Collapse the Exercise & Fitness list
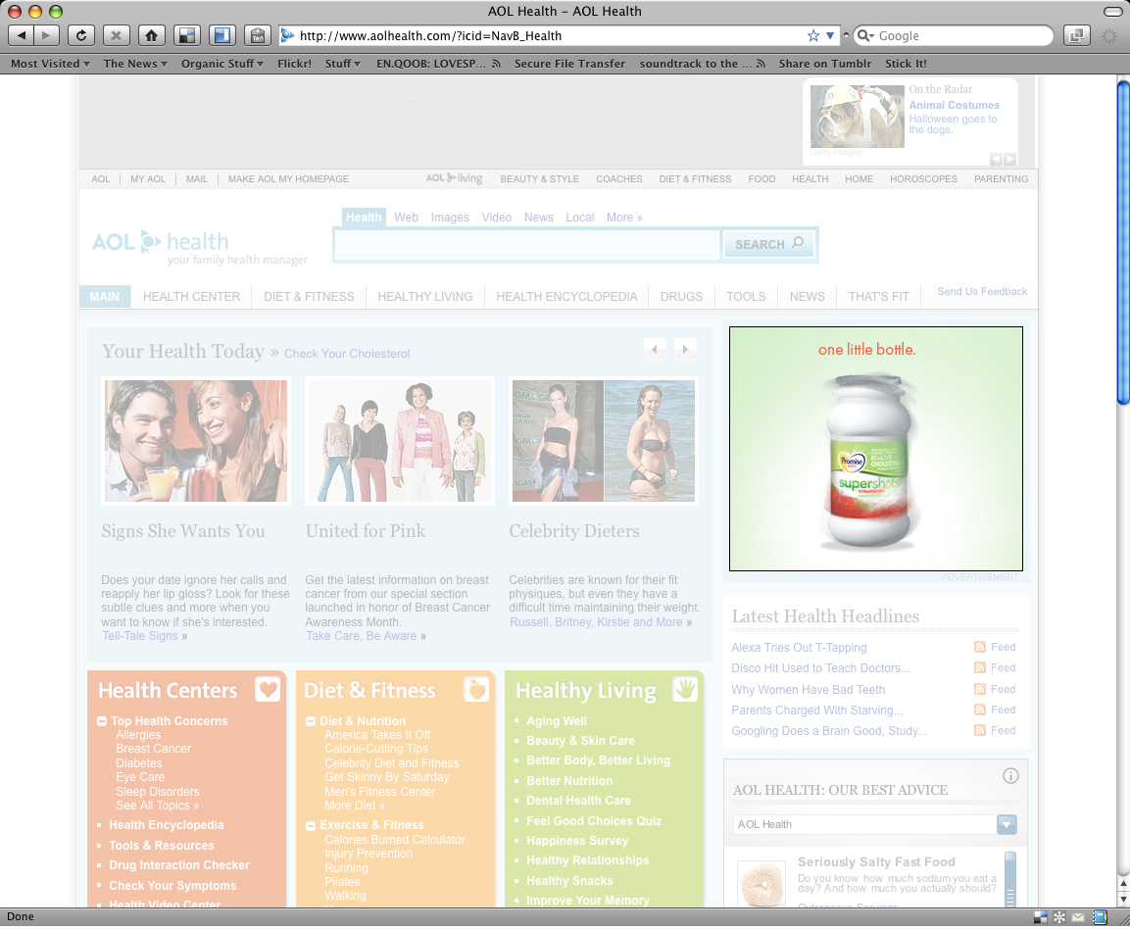The image size is (1130, 931). (311, 826)
